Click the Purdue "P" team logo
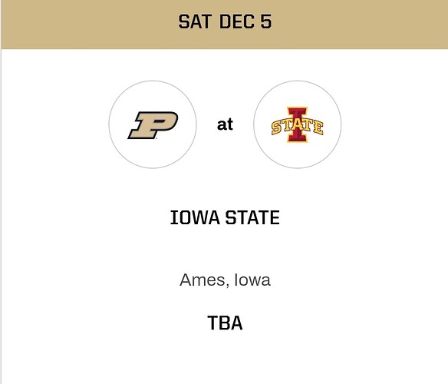Viewport: 448px width, 384px height. pyautogui.click(x=153, y=125)
